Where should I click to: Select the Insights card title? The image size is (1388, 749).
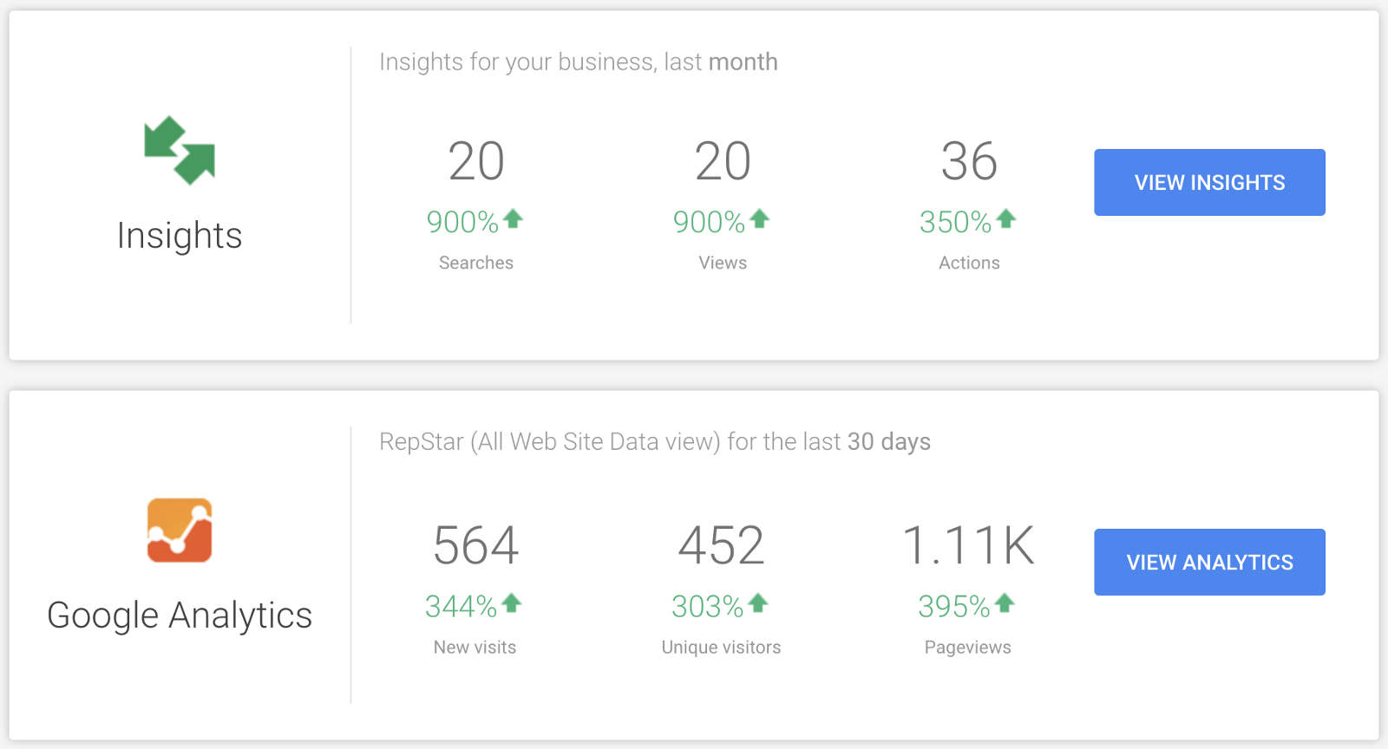[x=180, y=236]
